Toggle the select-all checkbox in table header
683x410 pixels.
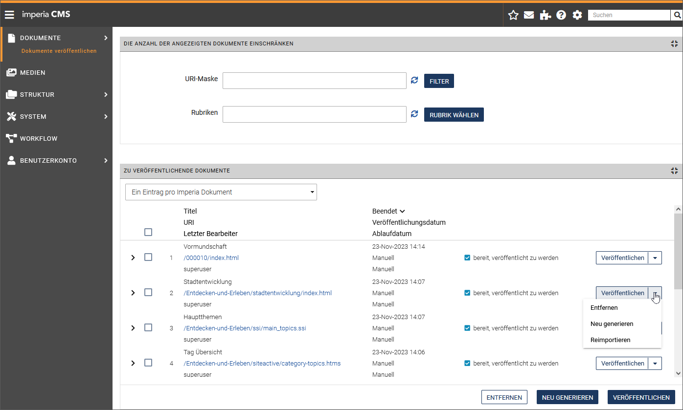point(148,232)
